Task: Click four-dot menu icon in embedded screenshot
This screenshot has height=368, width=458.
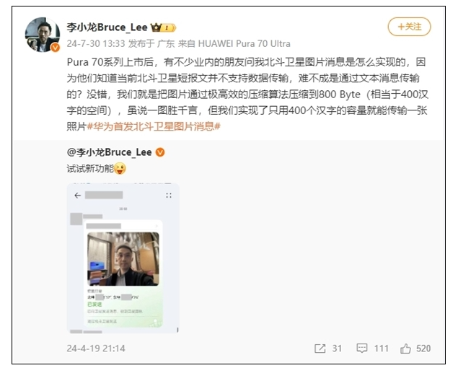Action: click(x=169, y=196)
